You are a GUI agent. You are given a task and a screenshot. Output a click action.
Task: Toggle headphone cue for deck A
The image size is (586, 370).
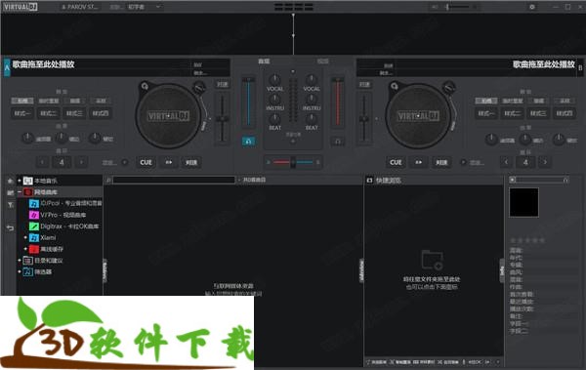(248, 142)
